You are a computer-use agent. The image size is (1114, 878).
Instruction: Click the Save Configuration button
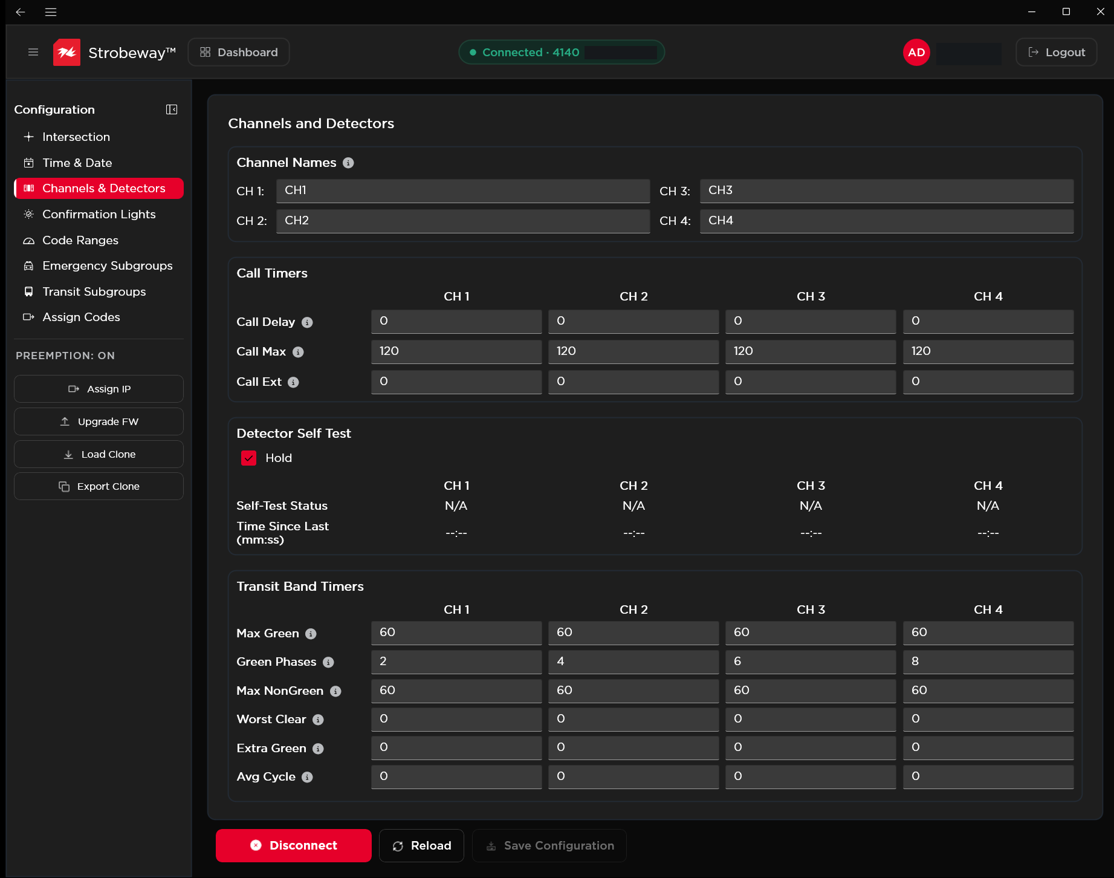point(549,845)
